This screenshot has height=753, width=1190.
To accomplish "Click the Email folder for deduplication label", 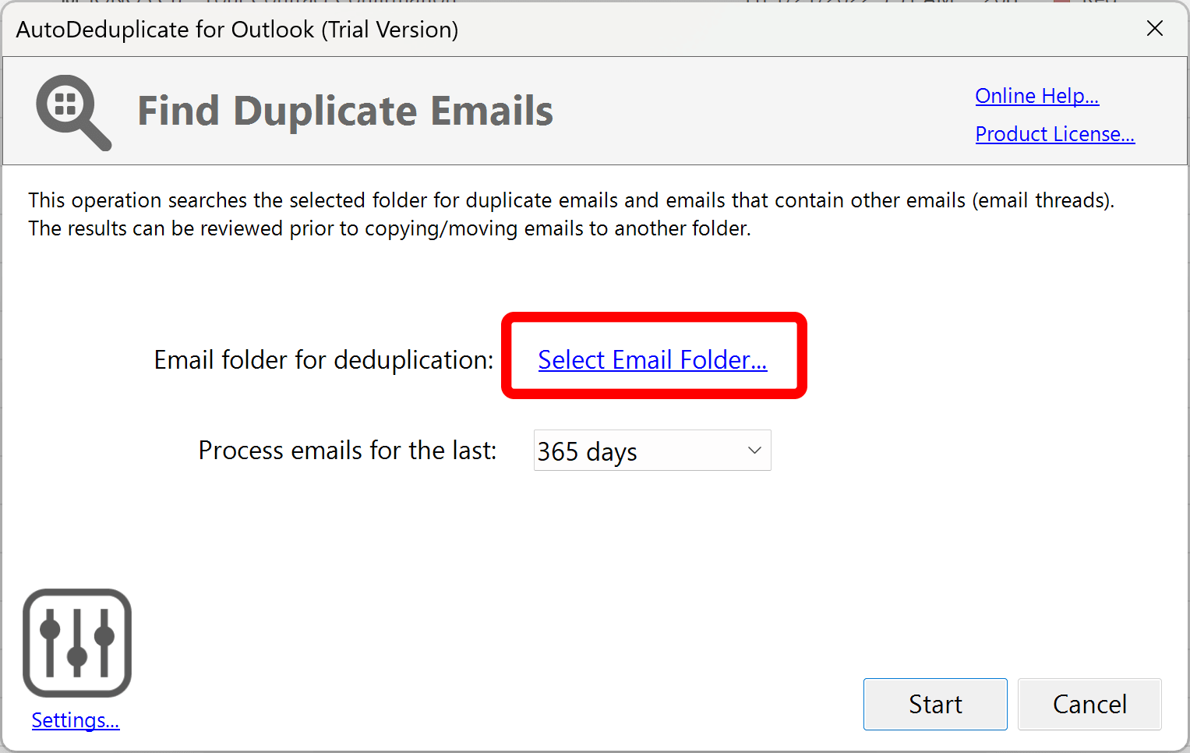I will (x=324, y=359).
